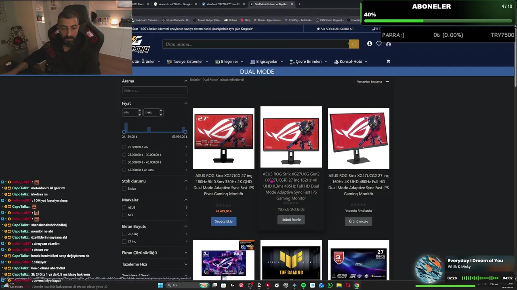The image size is (517, 290).
Task: Open the ASUS ROG Strix XG27UCG2 product title
Action: [359, 185]
